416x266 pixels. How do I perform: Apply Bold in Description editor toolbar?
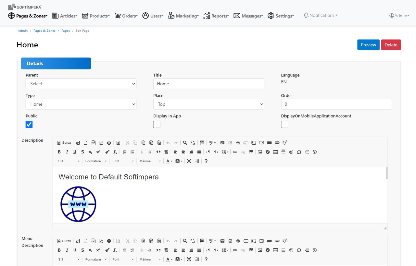[x=59, y=152]
